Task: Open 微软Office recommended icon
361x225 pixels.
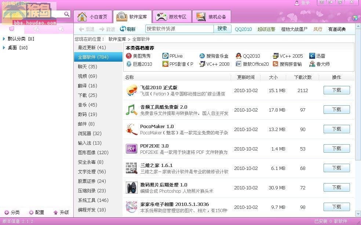Action: pos(238,64)
